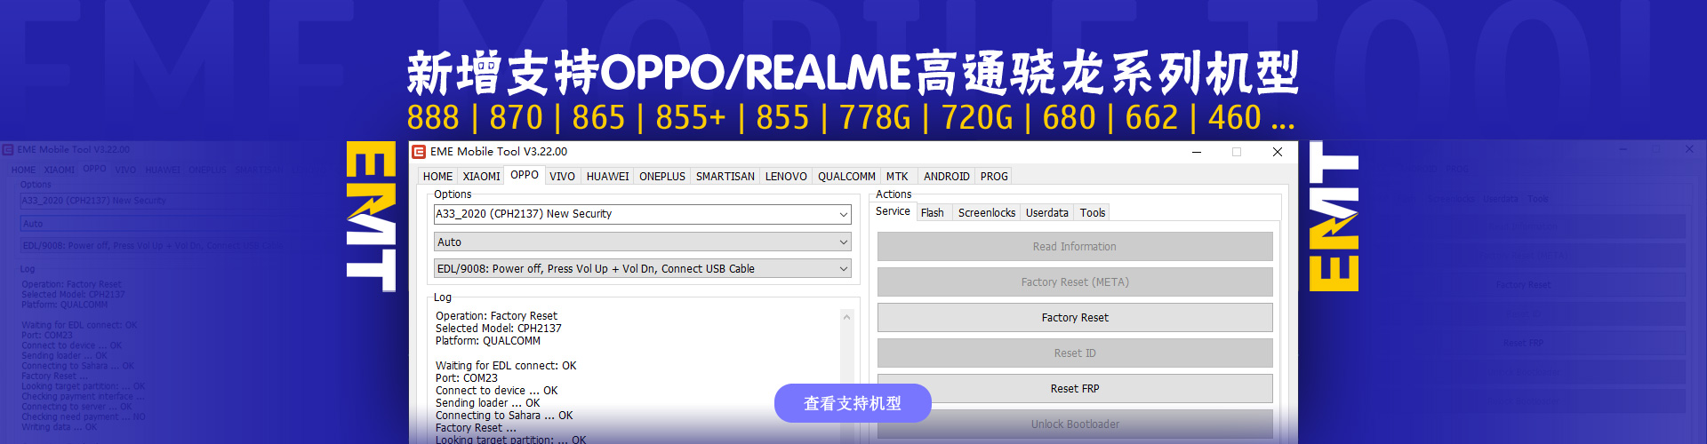Click chipset list text '888 | 870 | 865'
Image resolution: width=1707 pixels, height=444 pixels.
click(x=517, y=118)
